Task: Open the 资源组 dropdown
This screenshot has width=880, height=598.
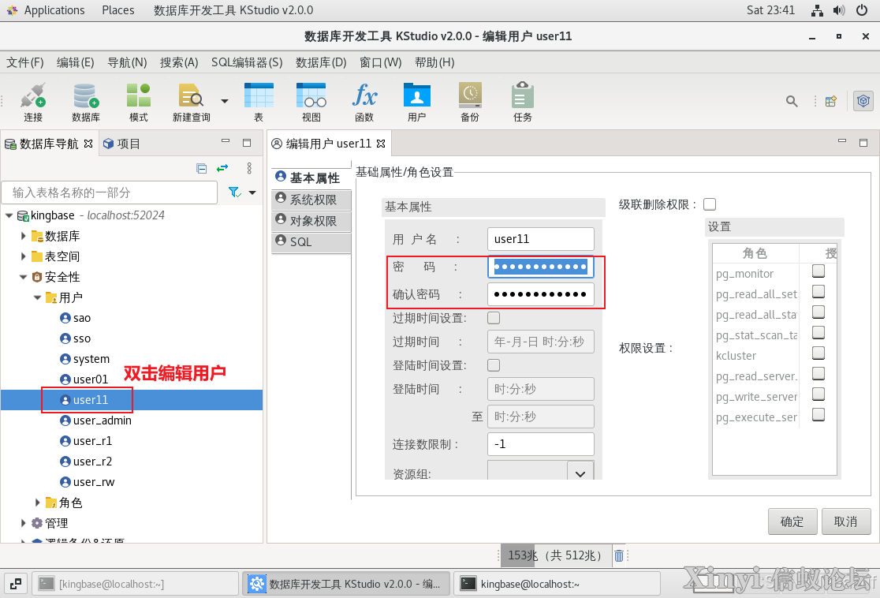Action: 580,473
